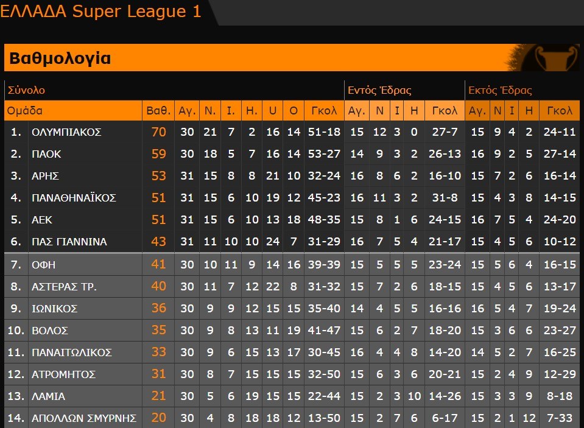
Task: Select ΑΠΟΛΛΩΝ ΣΜΥΡΝΗΣ in last place
Action: [83, 418]
